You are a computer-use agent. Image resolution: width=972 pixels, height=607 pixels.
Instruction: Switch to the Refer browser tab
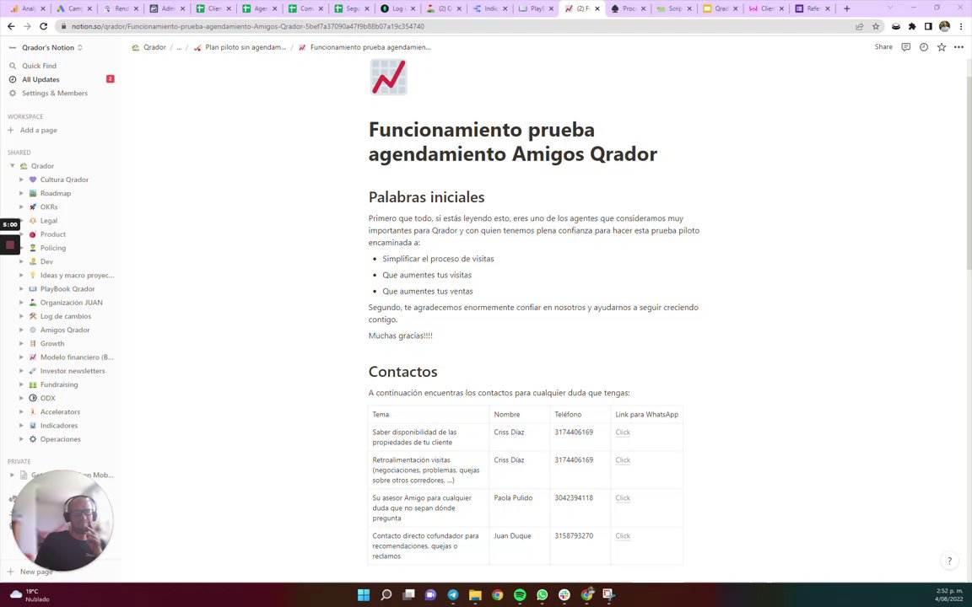tap(812, 8)
